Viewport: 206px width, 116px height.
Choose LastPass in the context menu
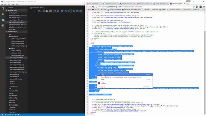tap(125, 83)
